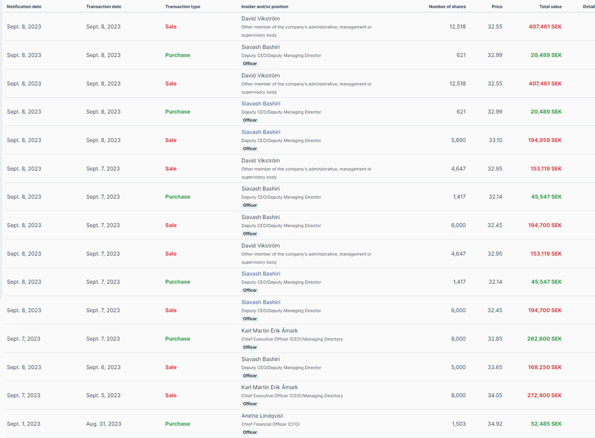This screenshot has height=438, width=595.
Task: Select the 194,959 SEK total value
Action: [545, 140]
